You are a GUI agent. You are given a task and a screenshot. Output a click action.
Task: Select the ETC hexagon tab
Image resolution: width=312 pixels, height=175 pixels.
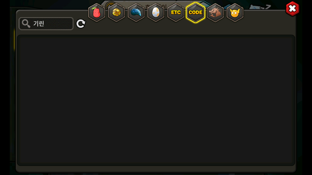pyautogui.click(x=176, y=13)
